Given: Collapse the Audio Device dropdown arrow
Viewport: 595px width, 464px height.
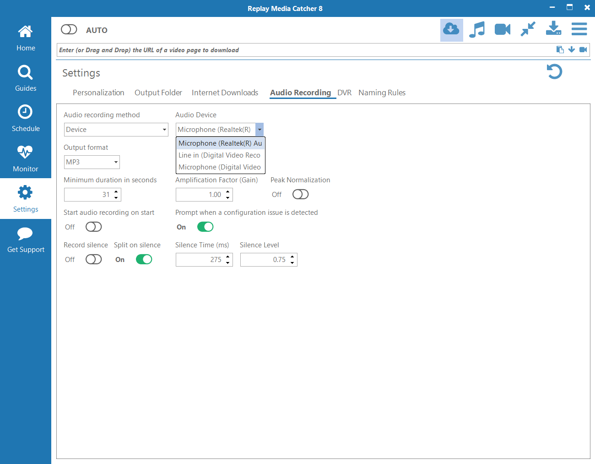Looking at the screenshot, I should tap(260, 130).
